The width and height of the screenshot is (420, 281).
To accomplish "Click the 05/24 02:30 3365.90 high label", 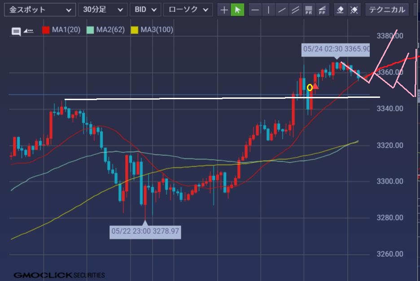I will [336, 49].
